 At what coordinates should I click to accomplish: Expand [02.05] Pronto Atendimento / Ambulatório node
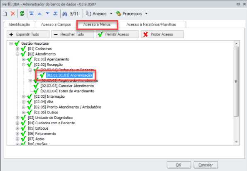point(24,107)
